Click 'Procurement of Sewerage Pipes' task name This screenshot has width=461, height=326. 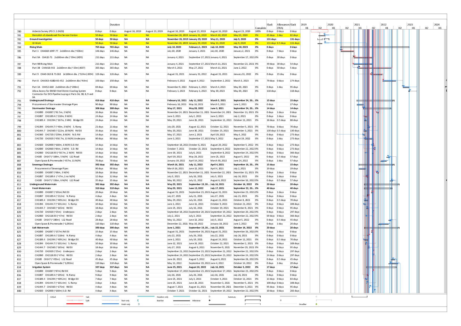point(52,169)
